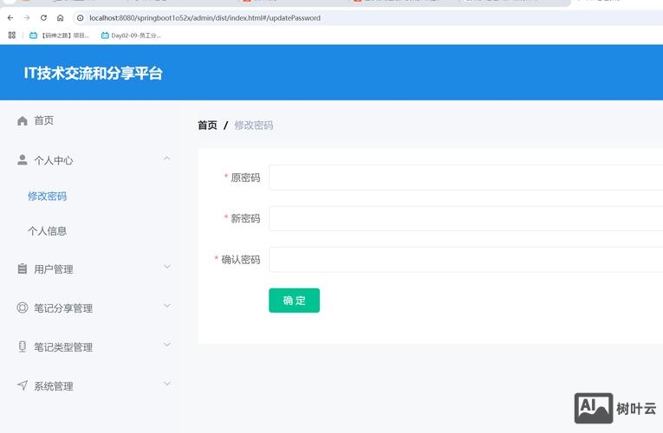This screenshot has width=663, height=433.
Task: Click the green 确定 button
Action: click(x=295, y=301)
